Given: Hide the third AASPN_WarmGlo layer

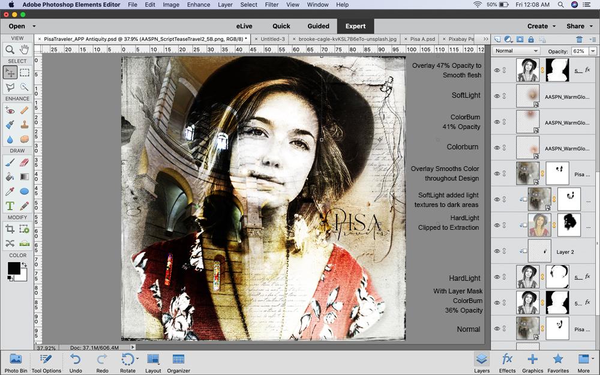Looking at the screenshot, I should click(x=497, y=148).
